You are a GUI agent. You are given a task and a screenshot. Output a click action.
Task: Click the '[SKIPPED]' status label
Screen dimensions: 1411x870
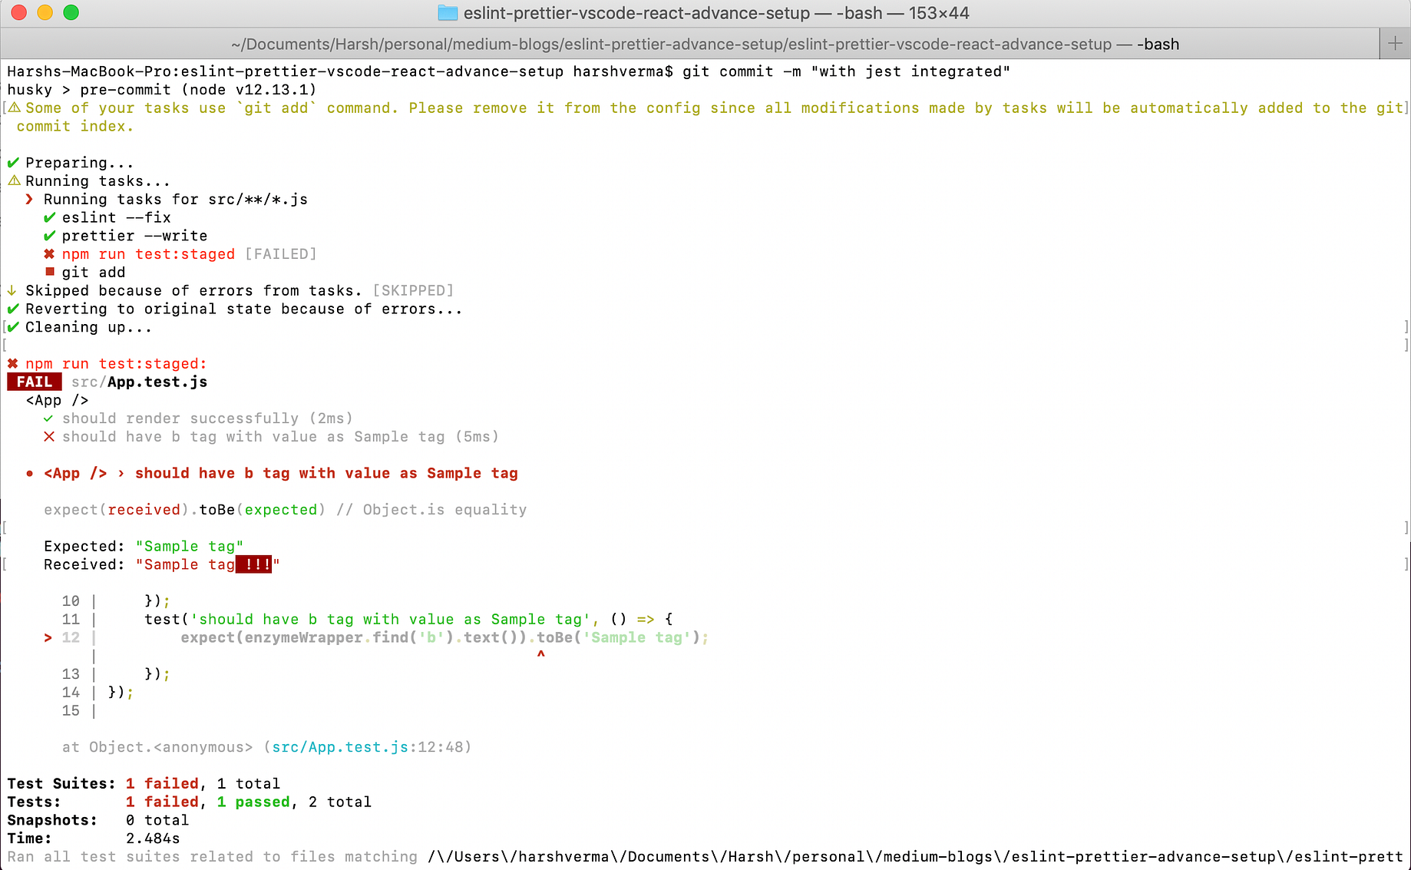tap(413, 291)
